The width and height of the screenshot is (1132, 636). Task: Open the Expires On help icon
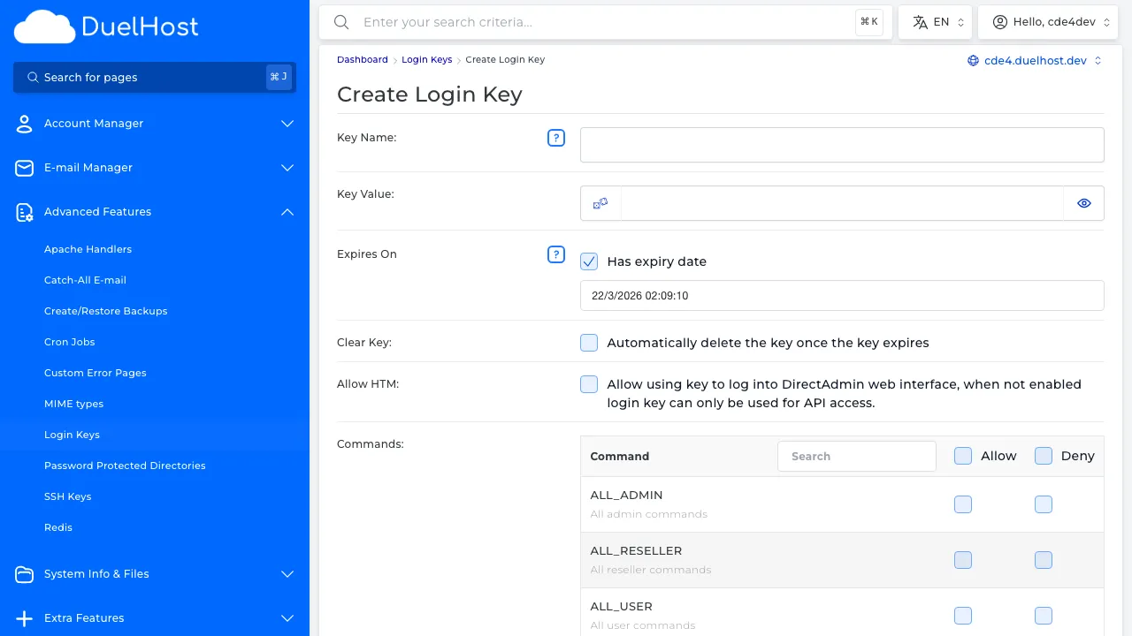[556, 254]
